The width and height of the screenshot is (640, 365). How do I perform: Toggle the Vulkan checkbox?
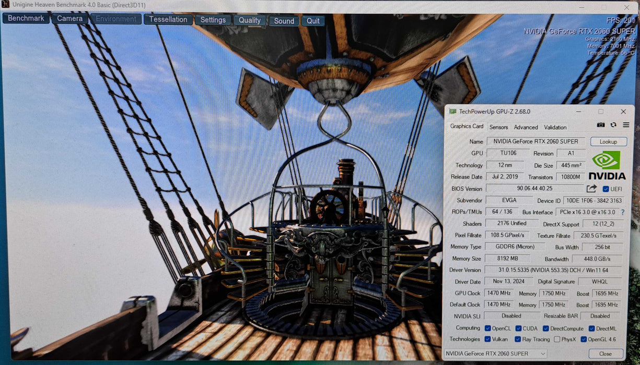click(x=487, y=339)
